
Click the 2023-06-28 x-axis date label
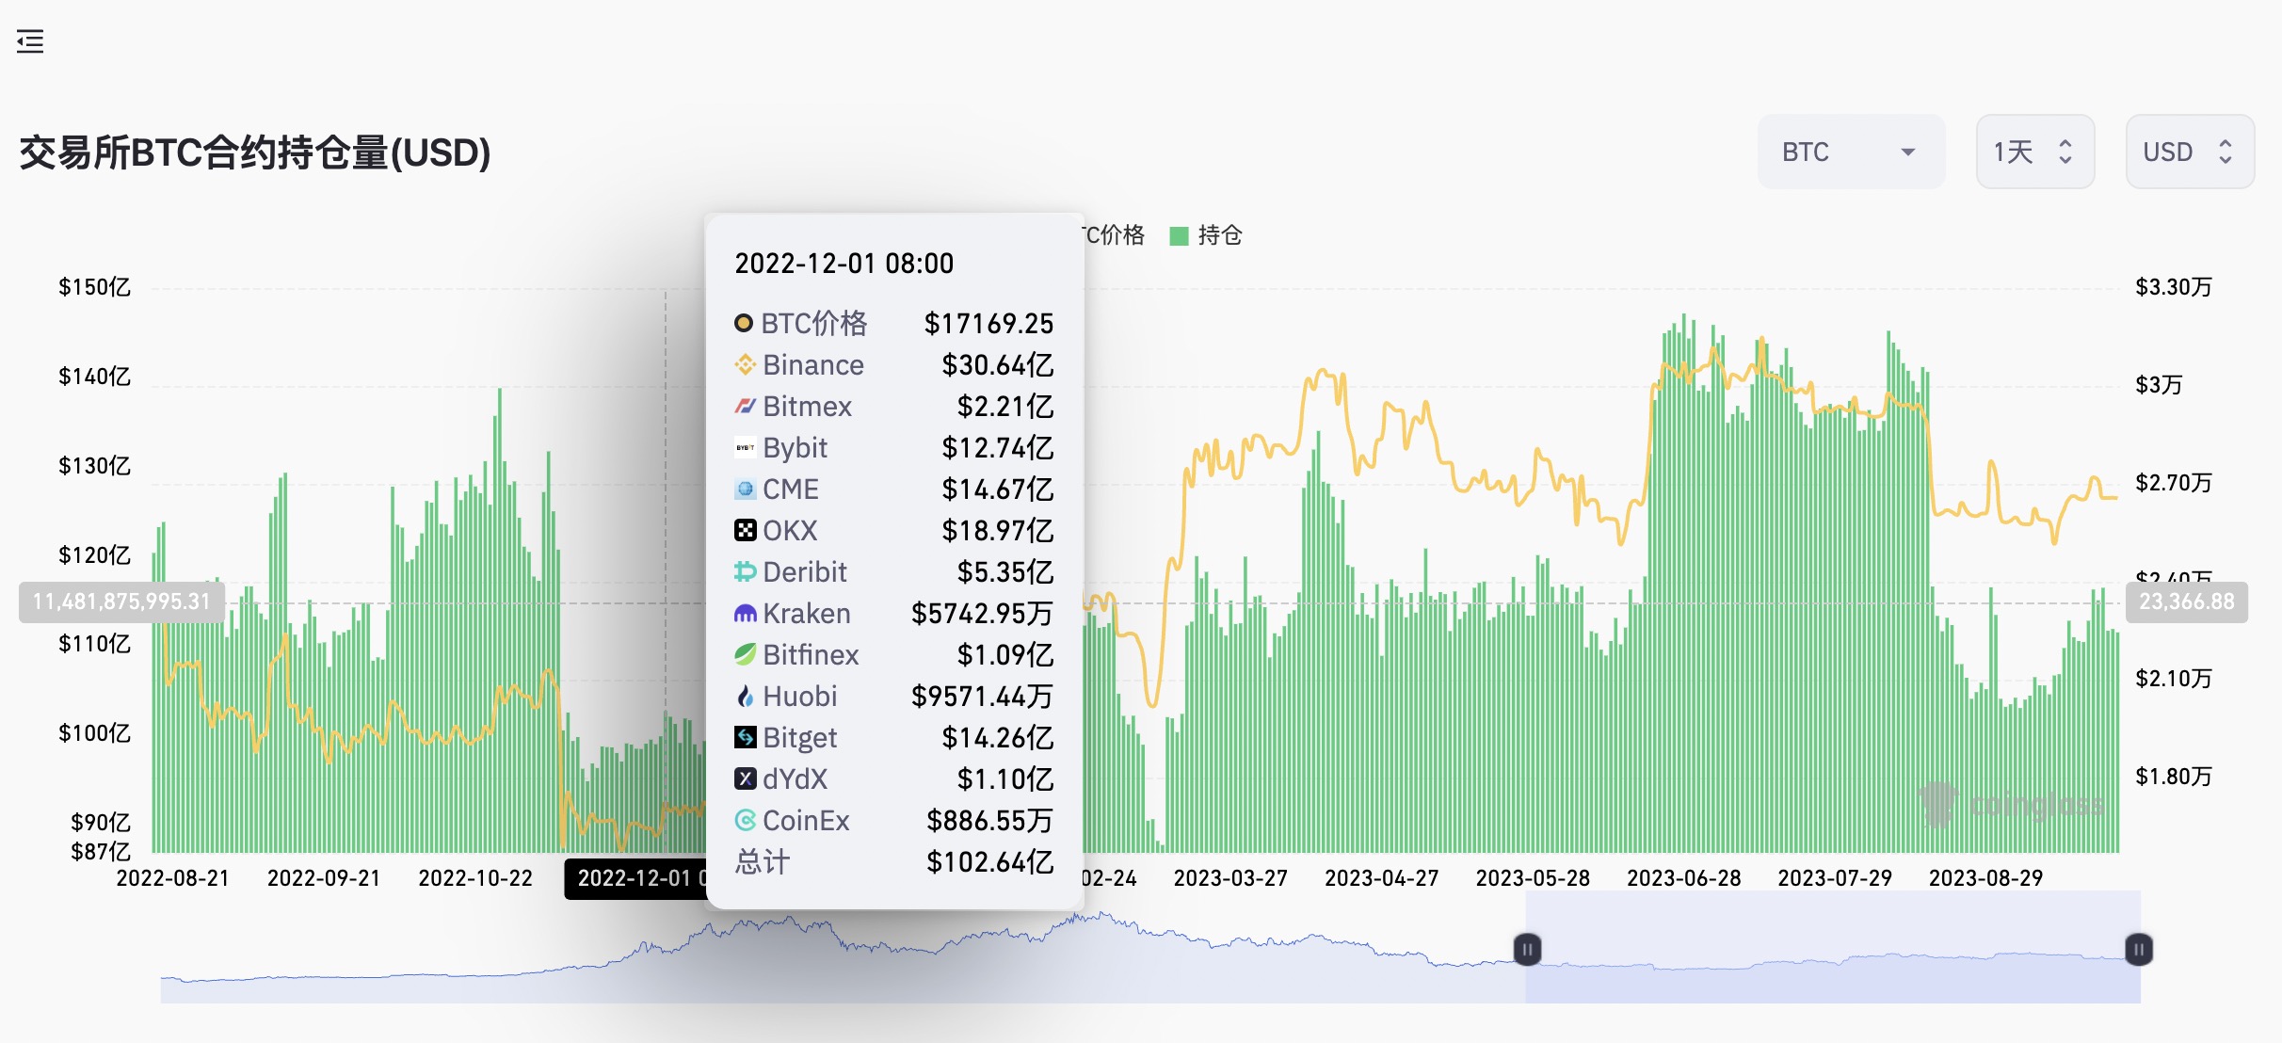coord(1683,878)
